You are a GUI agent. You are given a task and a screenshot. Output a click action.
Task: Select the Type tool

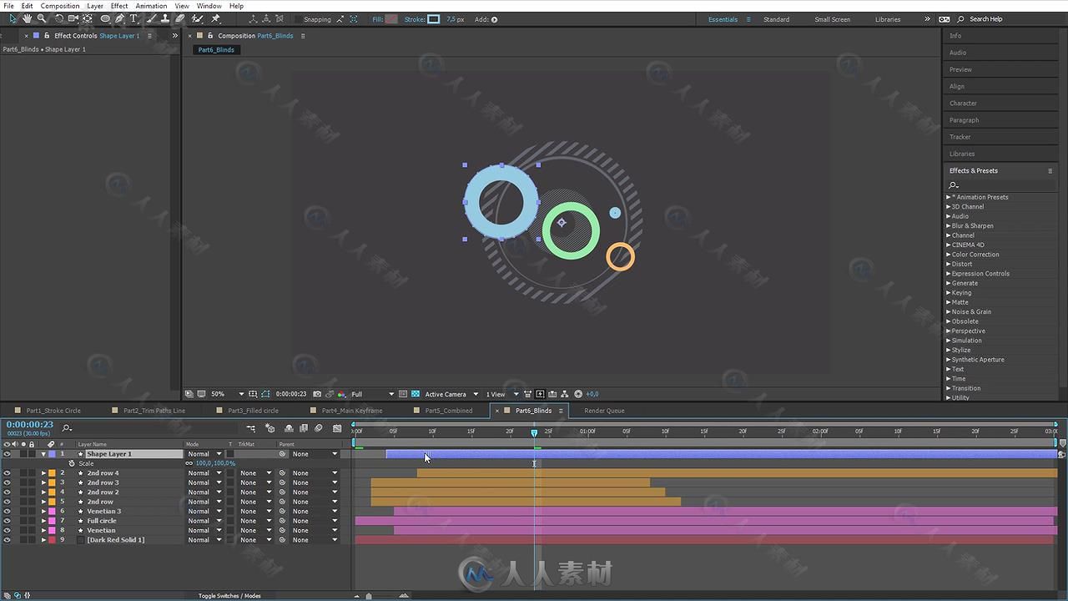click(133, 18)
